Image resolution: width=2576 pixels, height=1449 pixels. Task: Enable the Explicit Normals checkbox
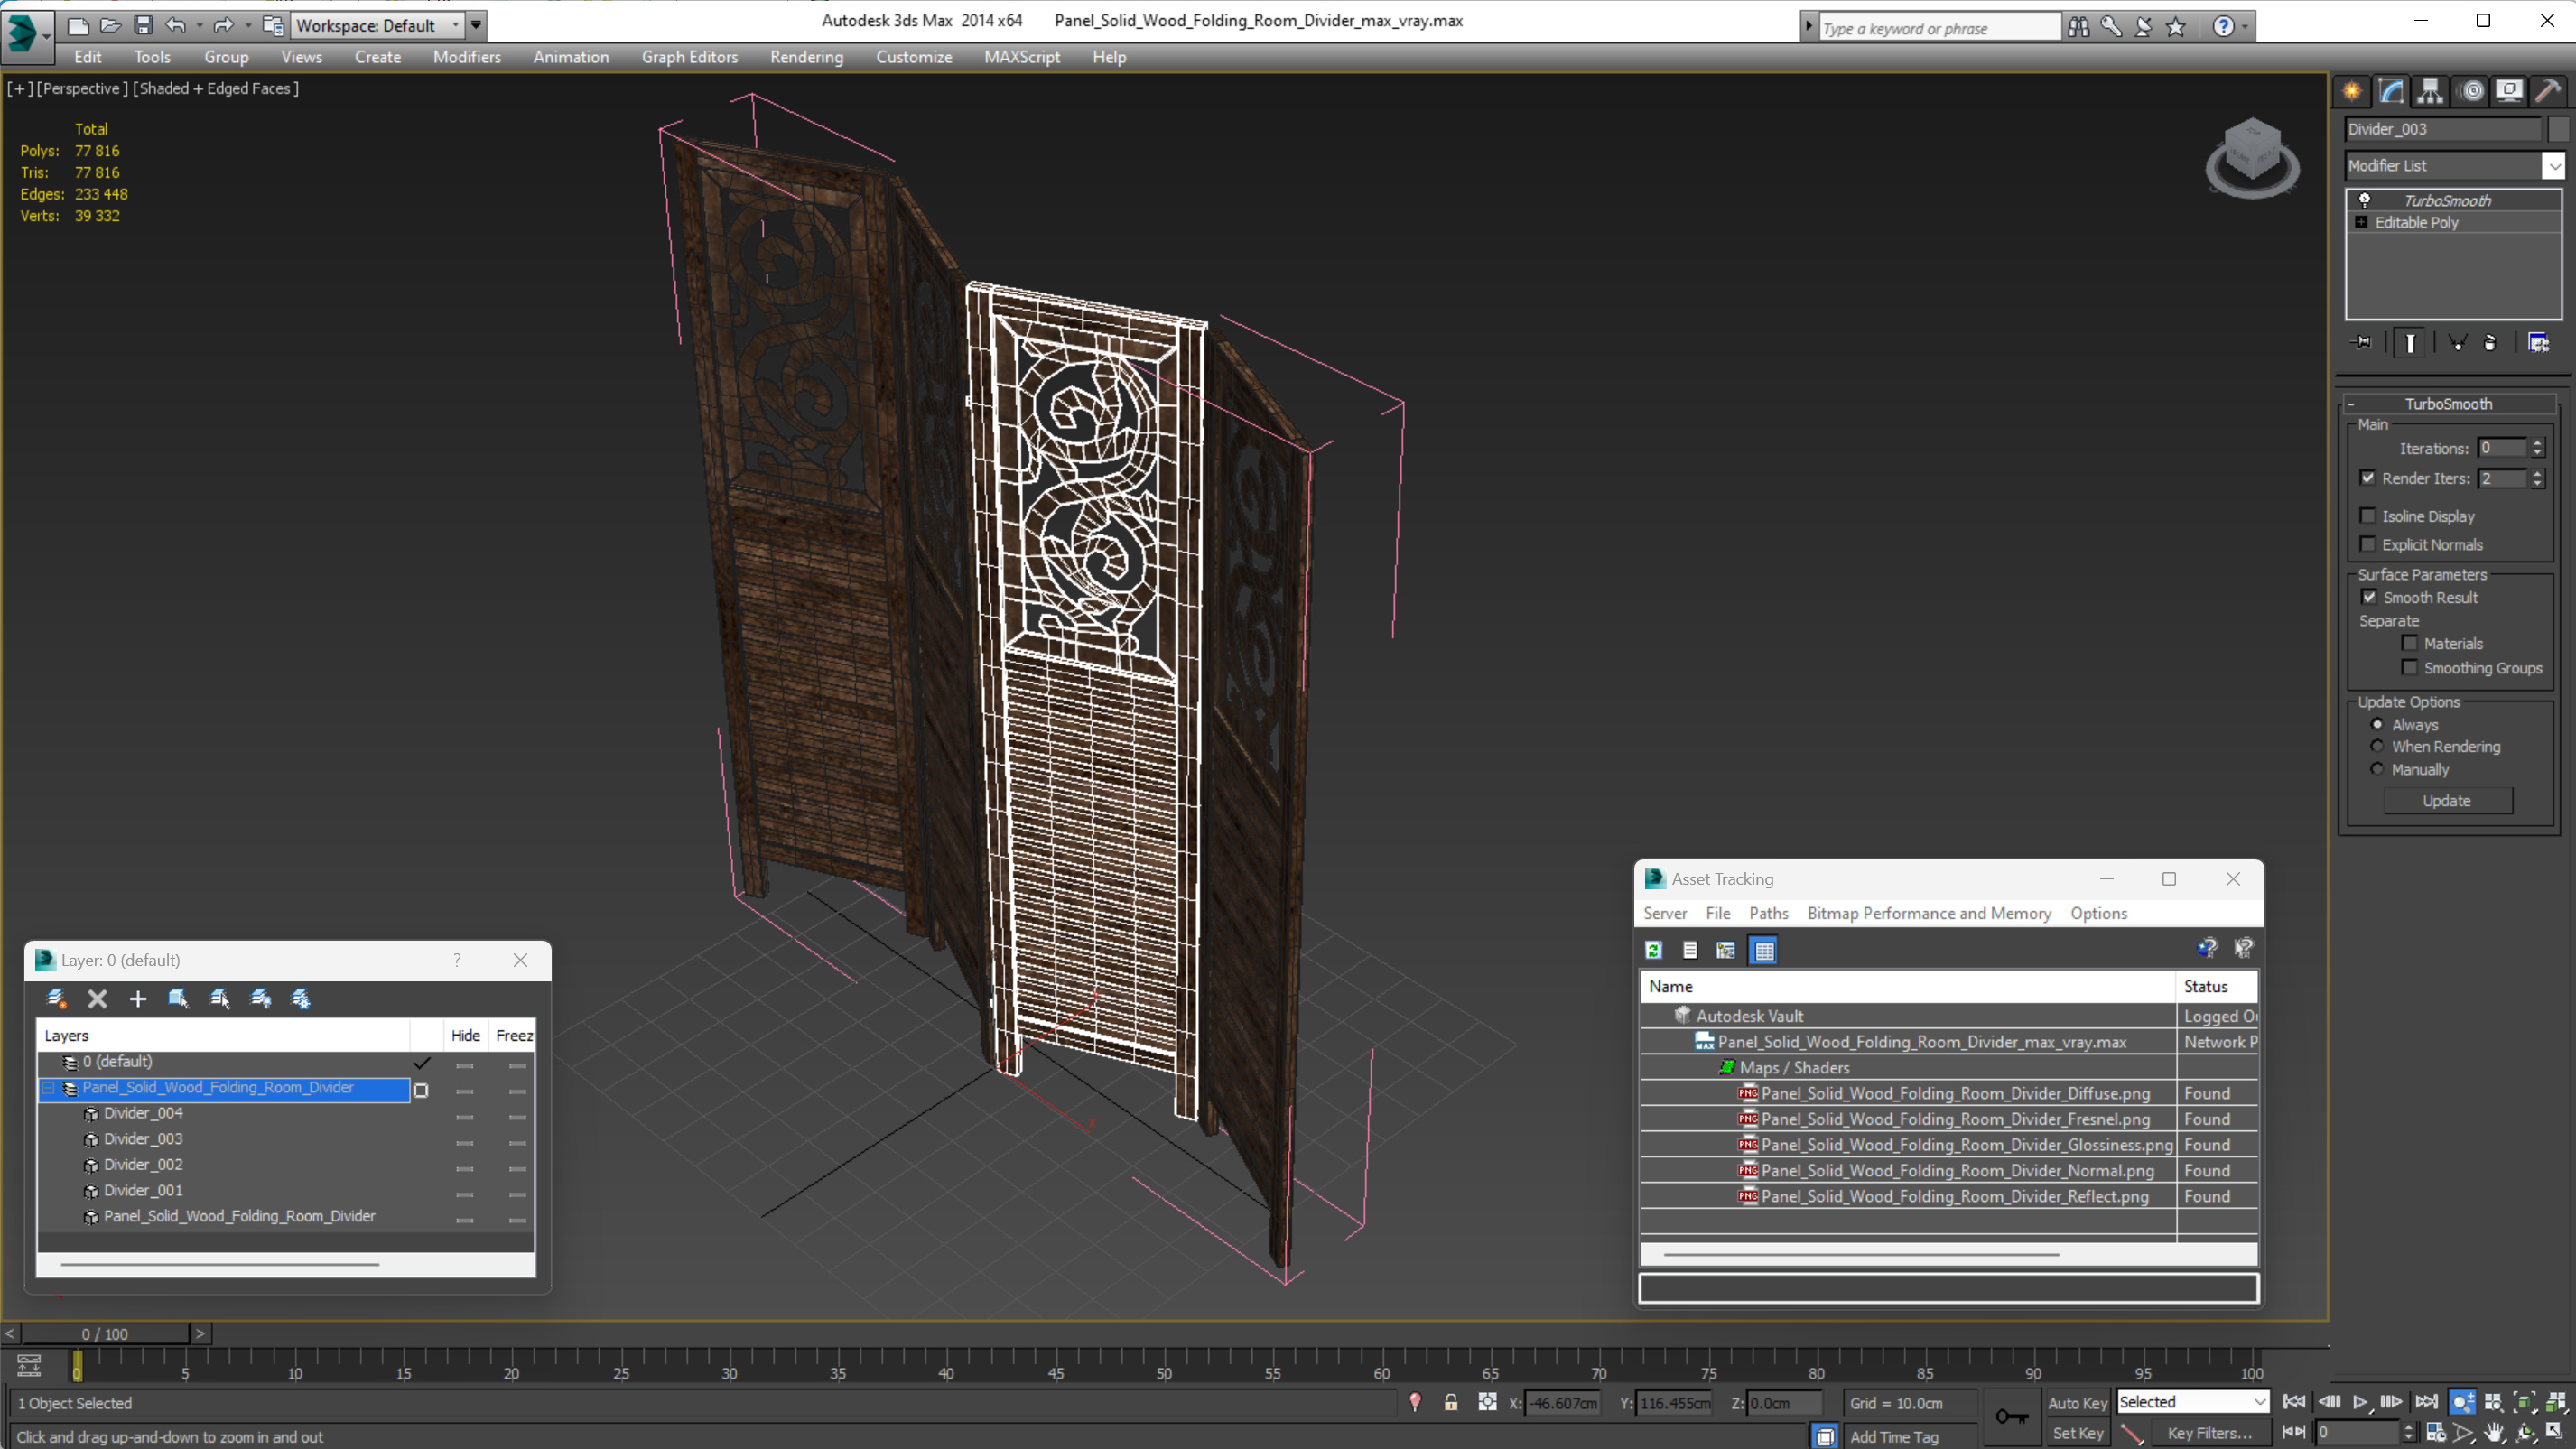2367,544
